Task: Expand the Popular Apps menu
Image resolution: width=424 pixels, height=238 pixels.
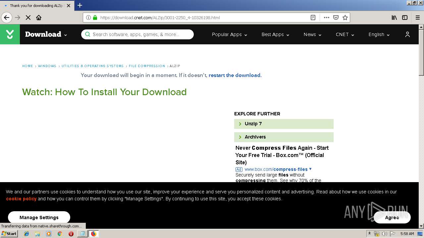Action: coord(230,34)
